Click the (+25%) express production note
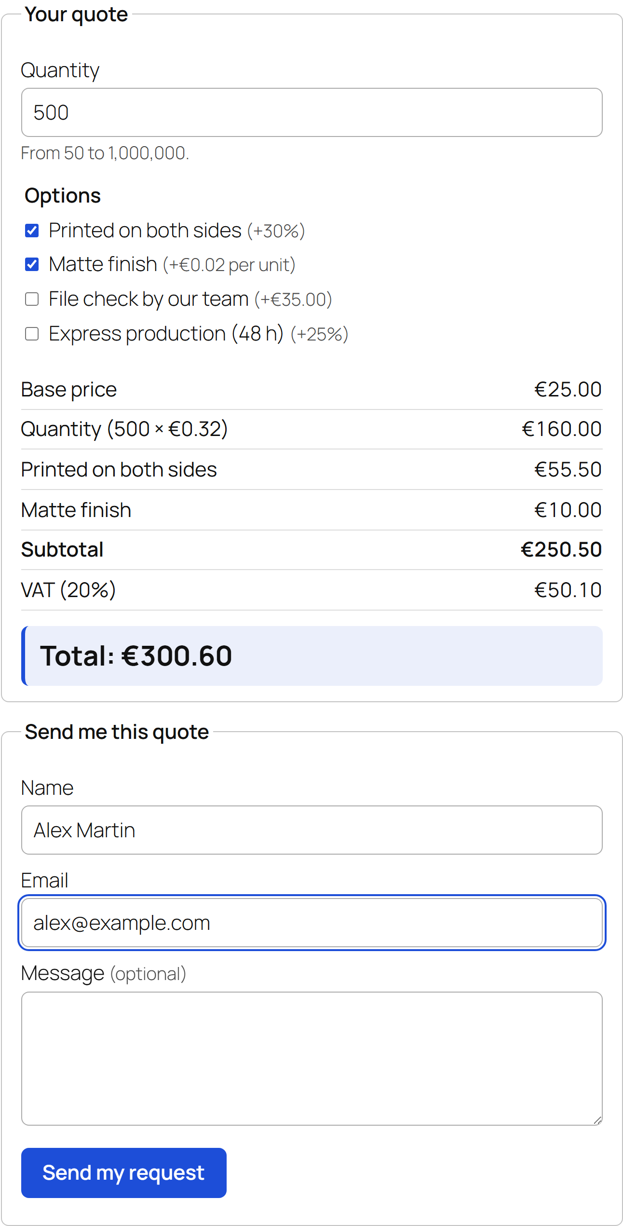The image size is (623, 1226). (319, 334)
